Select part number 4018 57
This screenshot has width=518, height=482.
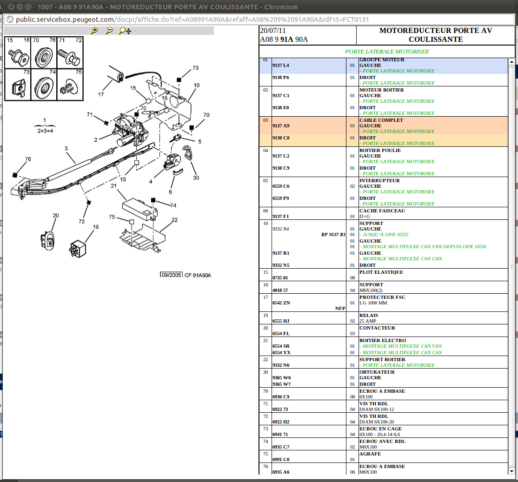point(280,291)
